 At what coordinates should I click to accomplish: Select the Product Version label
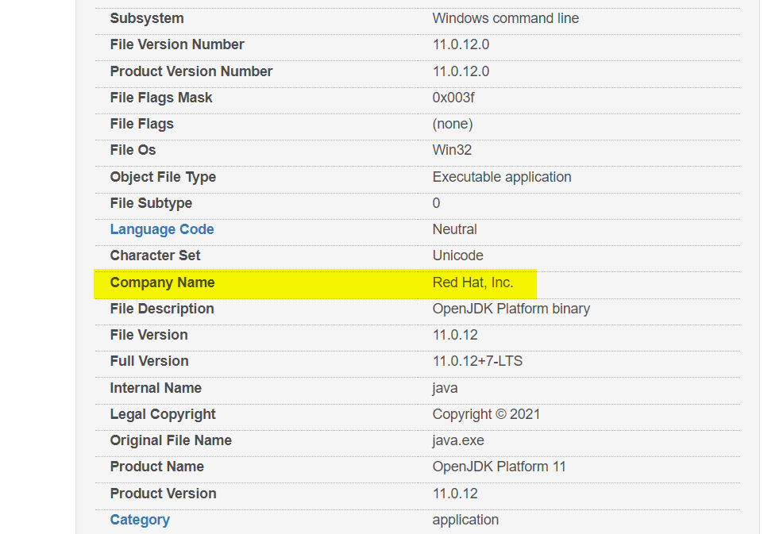click(x=163, y=494)
